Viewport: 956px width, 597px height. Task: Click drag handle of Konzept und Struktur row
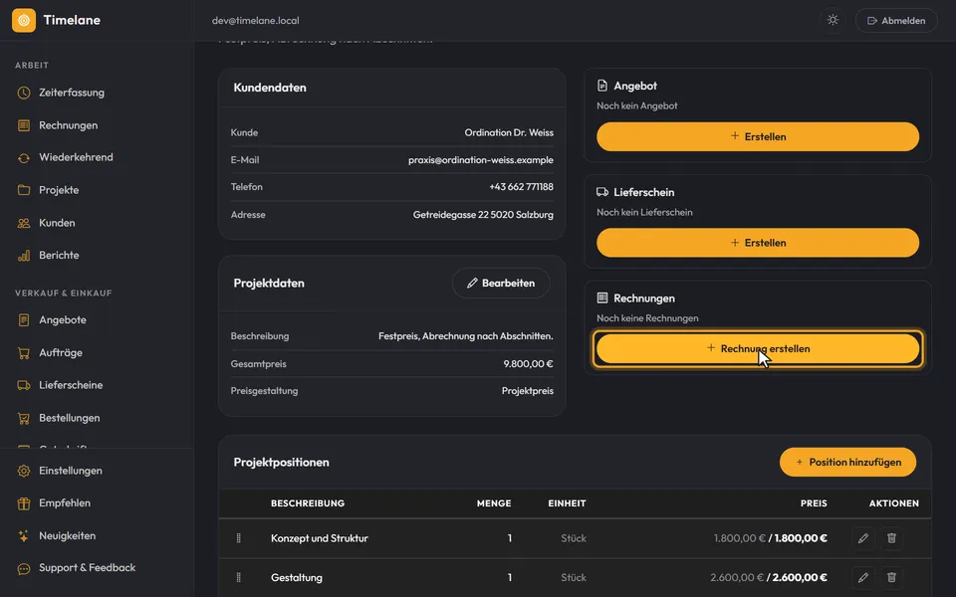click(x=238, y=538)
